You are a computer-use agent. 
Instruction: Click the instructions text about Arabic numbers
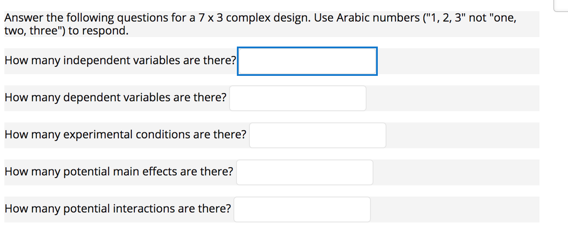tap(259, 24)
